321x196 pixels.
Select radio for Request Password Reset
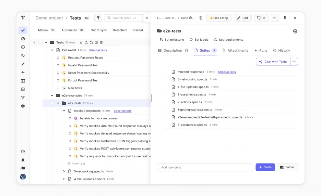pos(58,58)
